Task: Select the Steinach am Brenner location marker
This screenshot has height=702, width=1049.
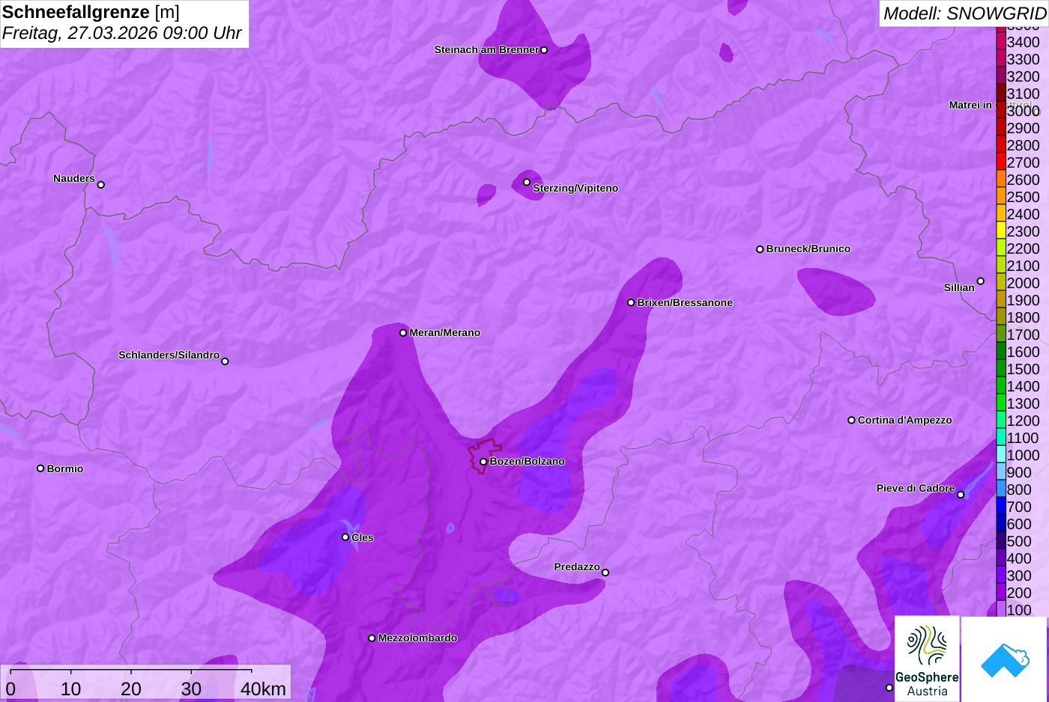Action: click(x=544, y=50)
